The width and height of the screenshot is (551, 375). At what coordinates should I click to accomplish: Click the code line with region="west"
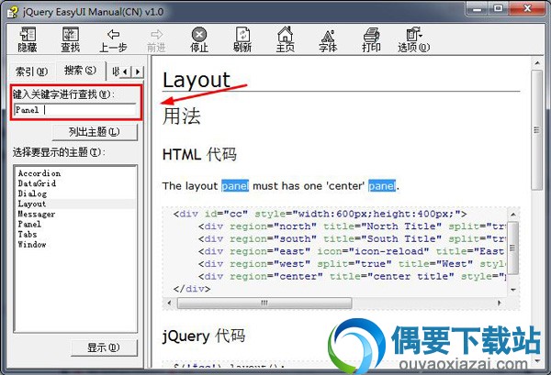point(353,264)
